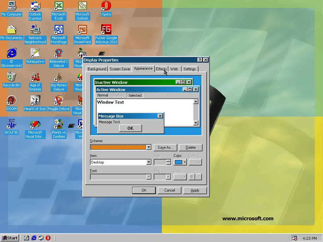Switch to the Web tab
The image size is (323, 242).
point(174,69)
